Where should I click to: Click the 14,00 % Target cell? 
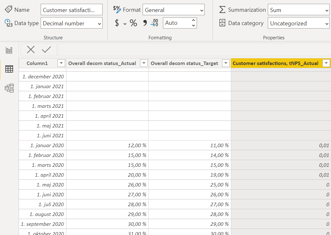(190, 155)
